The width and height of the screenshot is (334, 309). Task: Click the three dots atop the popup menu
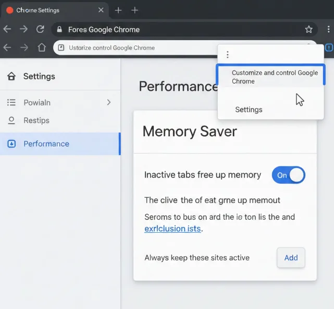[x=227, y=54]
